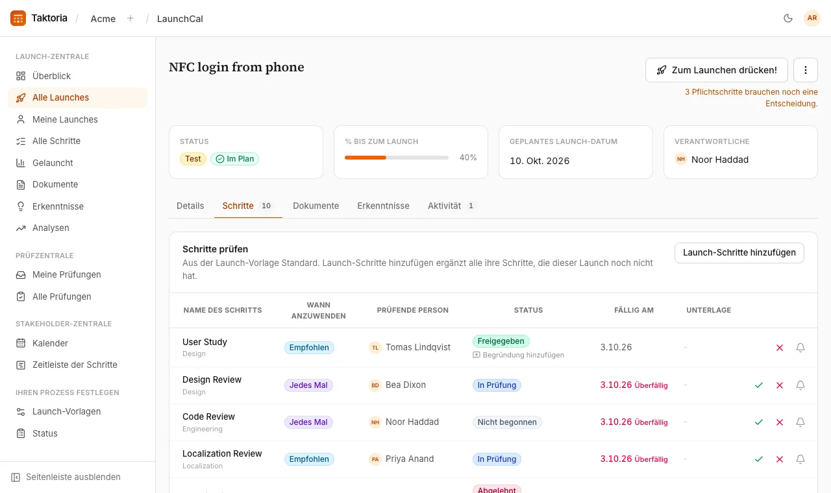The width and height of the screenshot is (831, 493).
Task: Reject the User Study step
Action: click(780, 348)
